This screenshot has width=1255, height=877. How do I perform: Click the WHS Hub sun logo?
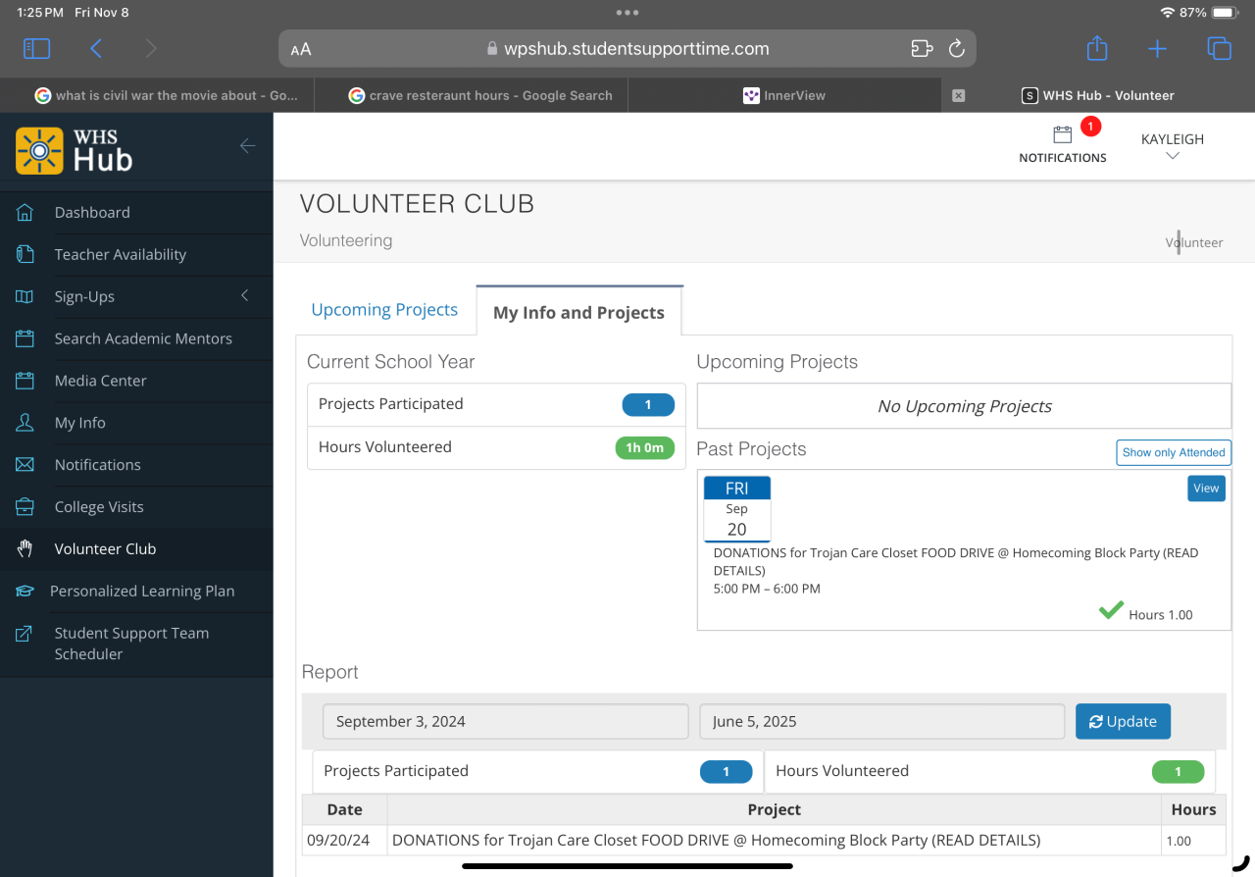coord(39,150)
